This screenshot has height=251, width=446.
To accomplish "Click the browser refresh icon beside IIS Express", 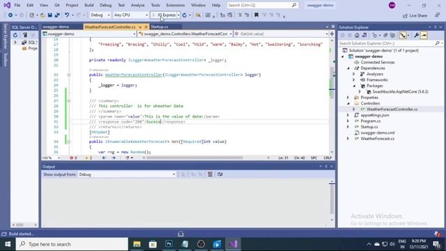I will click(x=185, y=15).
